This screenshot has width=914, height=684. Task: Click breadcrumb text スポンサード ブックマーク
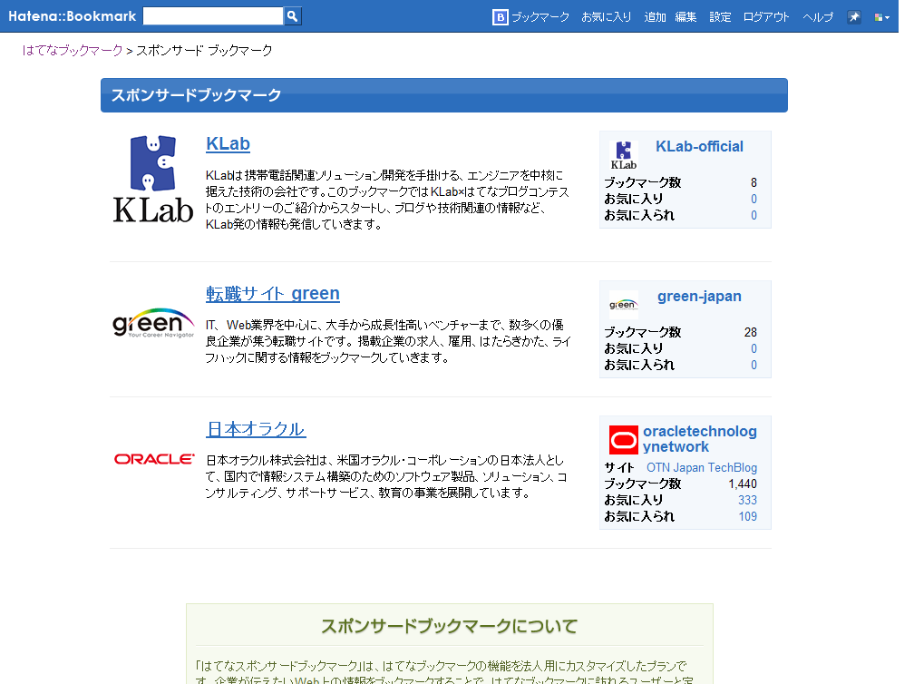click(204, 51)
